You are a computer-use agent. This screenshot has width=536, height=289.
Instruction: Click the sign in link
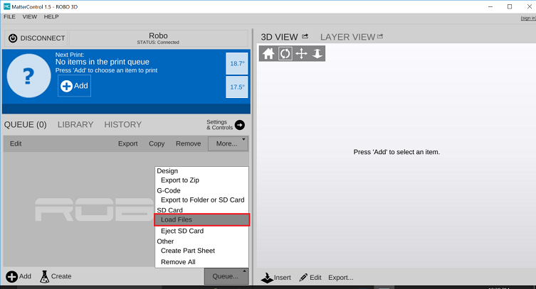click(x=528, y=18)
